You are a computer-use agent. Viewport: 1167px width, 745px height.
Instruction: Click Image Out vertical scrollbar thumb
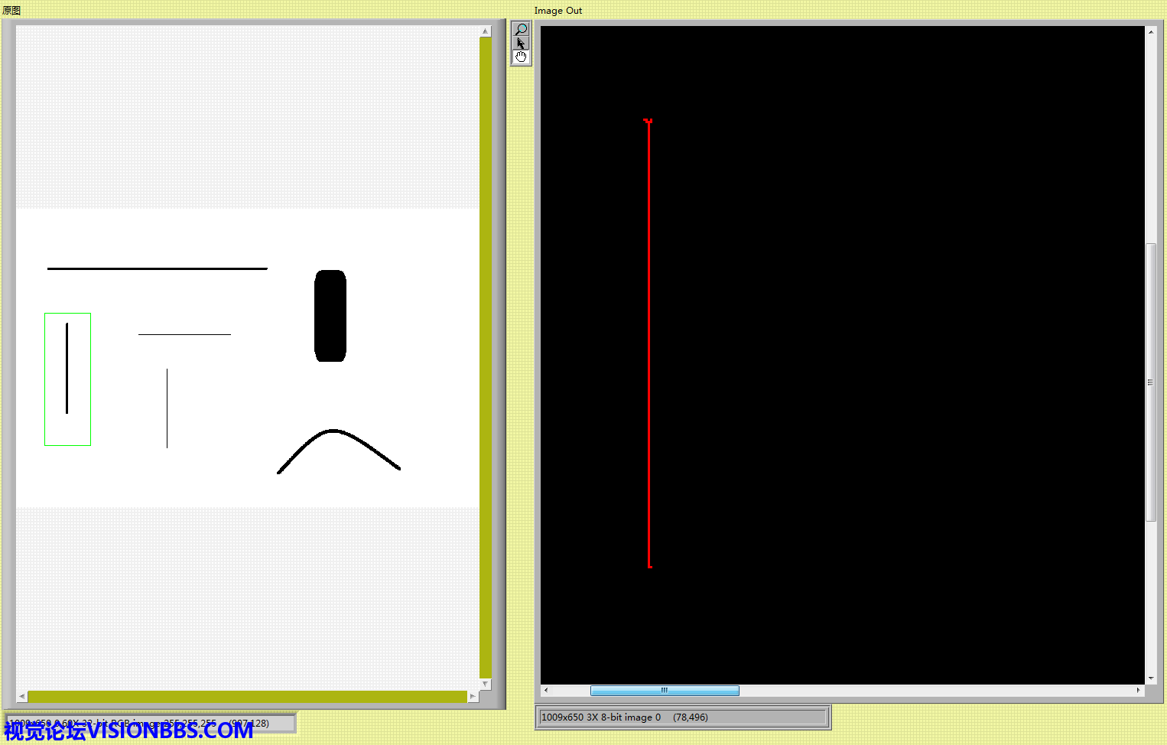coord(1150,382)
